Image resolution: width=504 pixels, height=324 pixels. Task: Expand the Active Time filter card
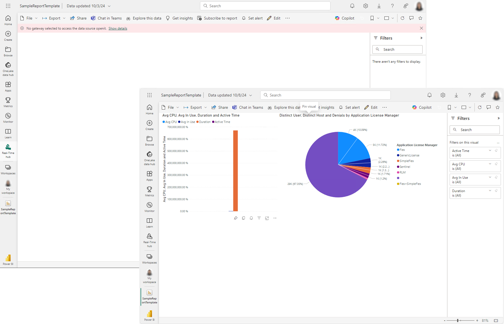pyautogui.click(x=490, y=151)
